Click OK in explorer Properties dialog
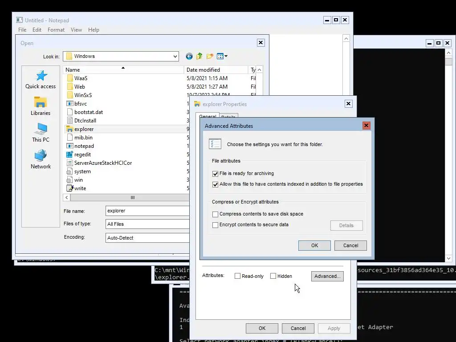This screenshot has height=342, width=456. pyautogui.click(x=262, y=328)
